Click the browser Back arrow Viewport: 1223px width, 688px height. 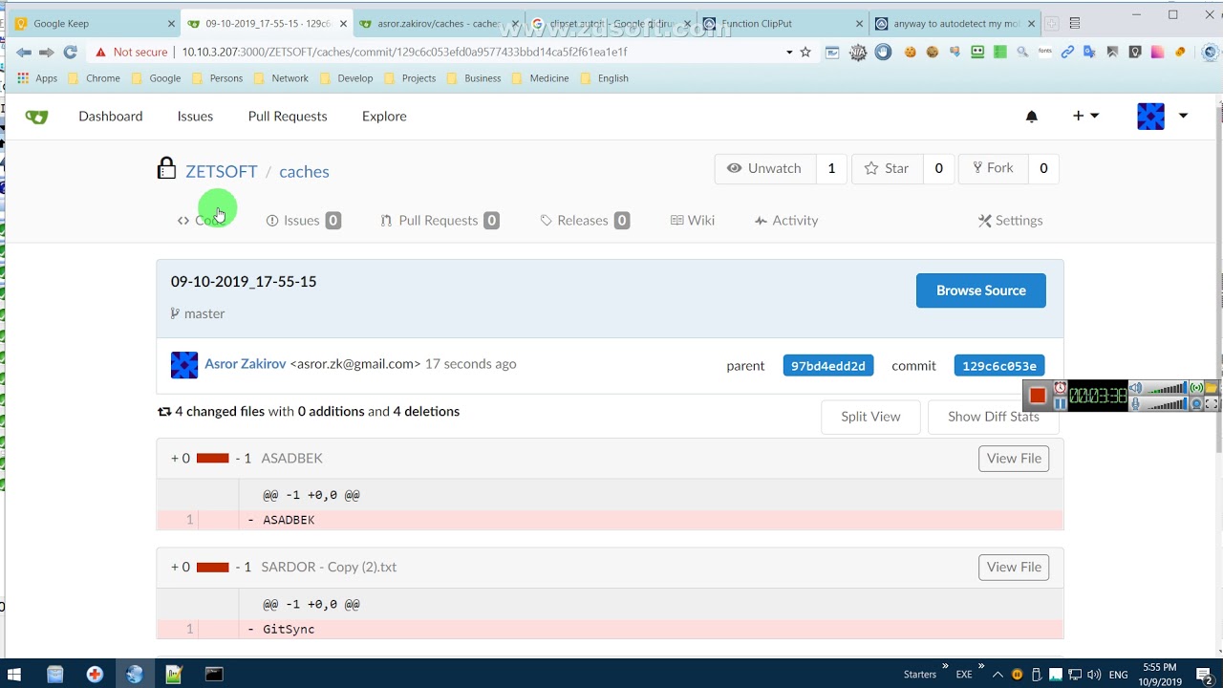coord(24,53)
